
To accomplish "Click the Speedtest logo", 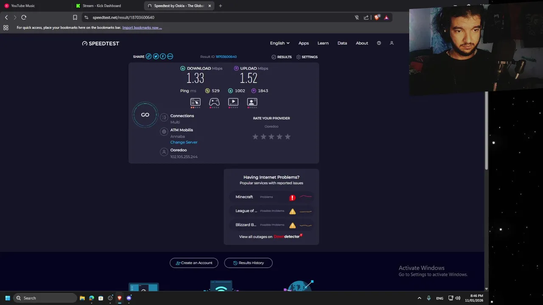I will coord(101,43).
